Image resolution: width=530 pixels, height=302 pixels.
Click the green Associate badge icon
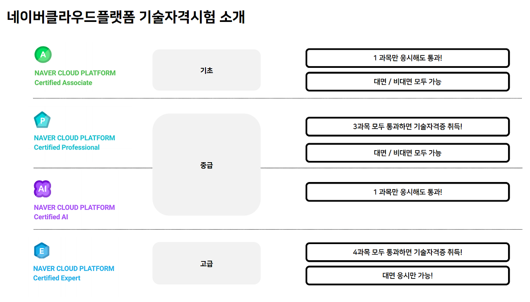point(43,54)
